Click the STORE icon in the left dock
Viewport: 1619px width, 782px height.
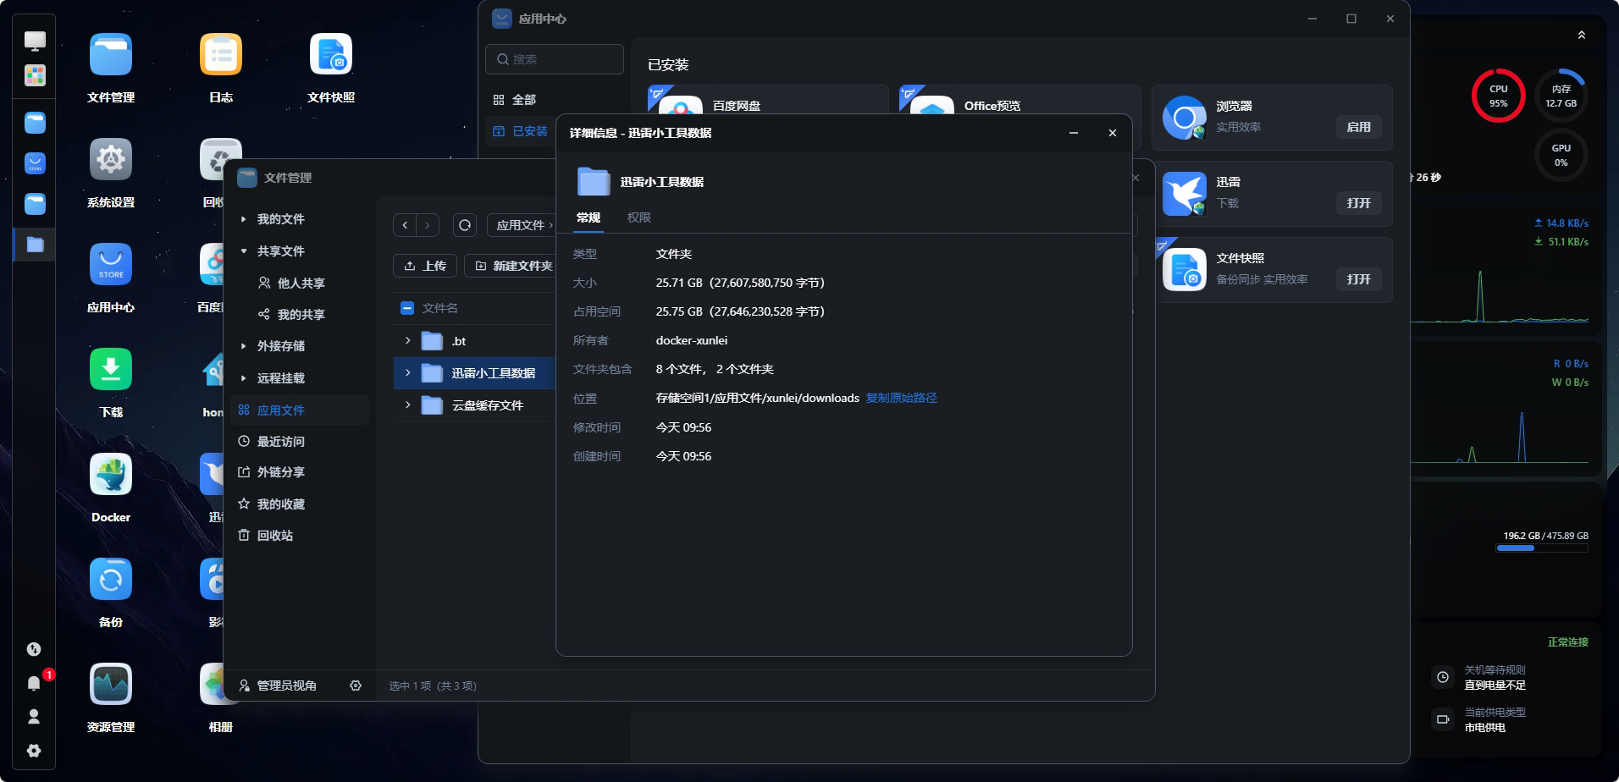click(35, 163)
